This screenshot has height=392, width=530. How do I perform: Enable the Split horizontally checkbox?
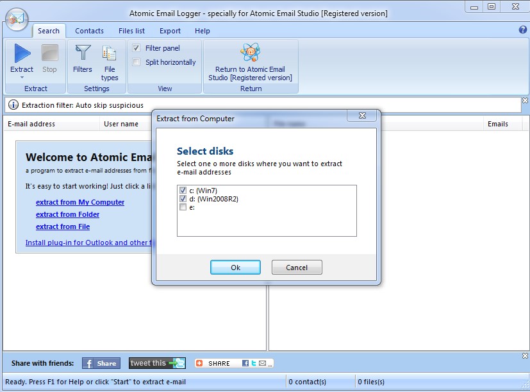point(137,62)
